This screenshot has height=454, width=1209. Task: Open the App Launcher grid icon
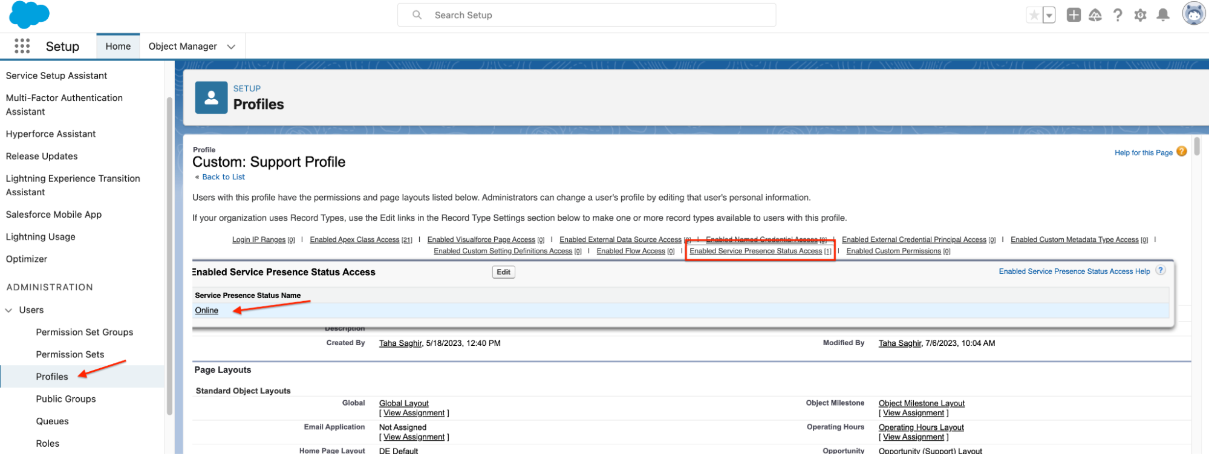22,47
